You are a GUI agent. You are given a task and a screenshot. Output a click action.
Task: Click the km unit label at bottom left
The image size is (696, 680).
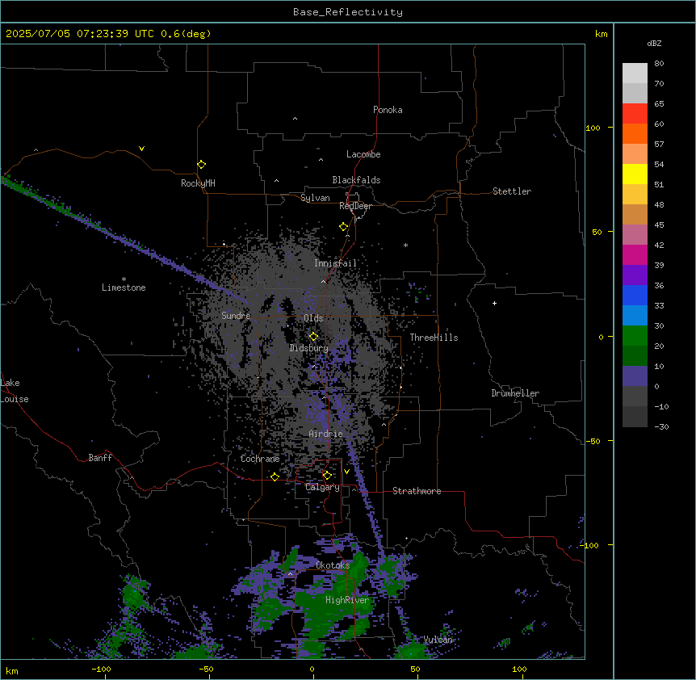click(12, 670)
